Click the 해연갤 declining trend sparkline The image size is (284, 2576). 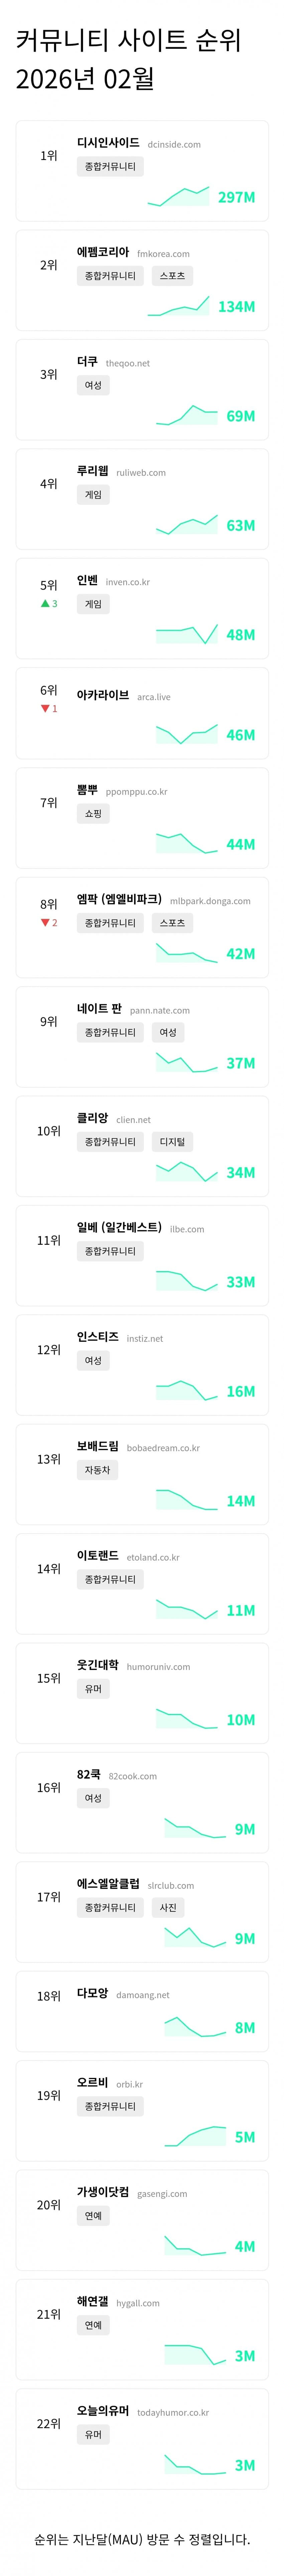(x=195, y=2354)
